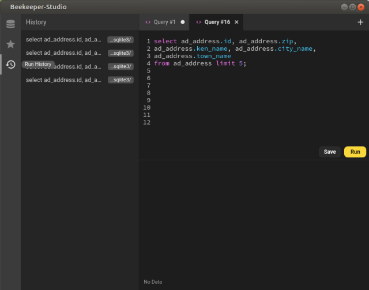
Task: Select the Query #16 tab
Action: coord(216,22)
